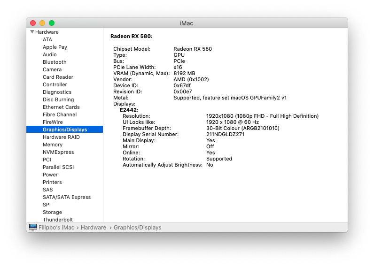Image resolution: width=374 pixels, height=267 pixels.
Task: Click the Metal supported feature set value
Action: point(230,98)
